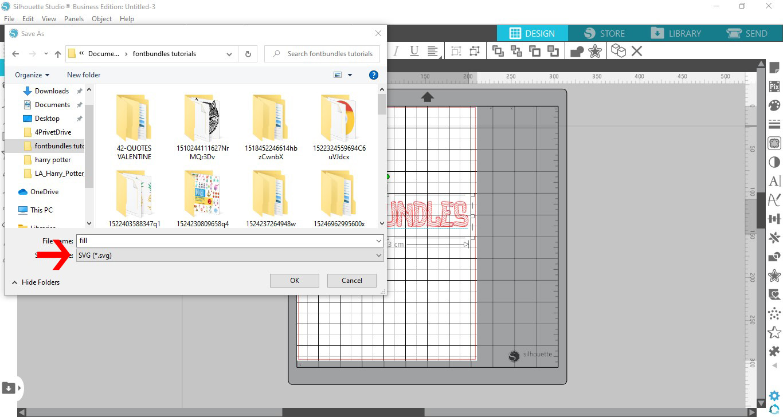Click the Group selected shapes icon

point(456,51)
